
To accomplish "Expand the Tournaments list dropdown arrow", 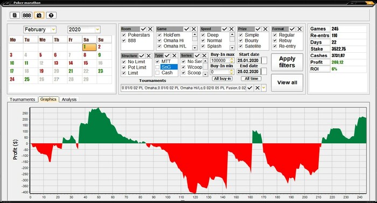I will click(x=264, y=88).
